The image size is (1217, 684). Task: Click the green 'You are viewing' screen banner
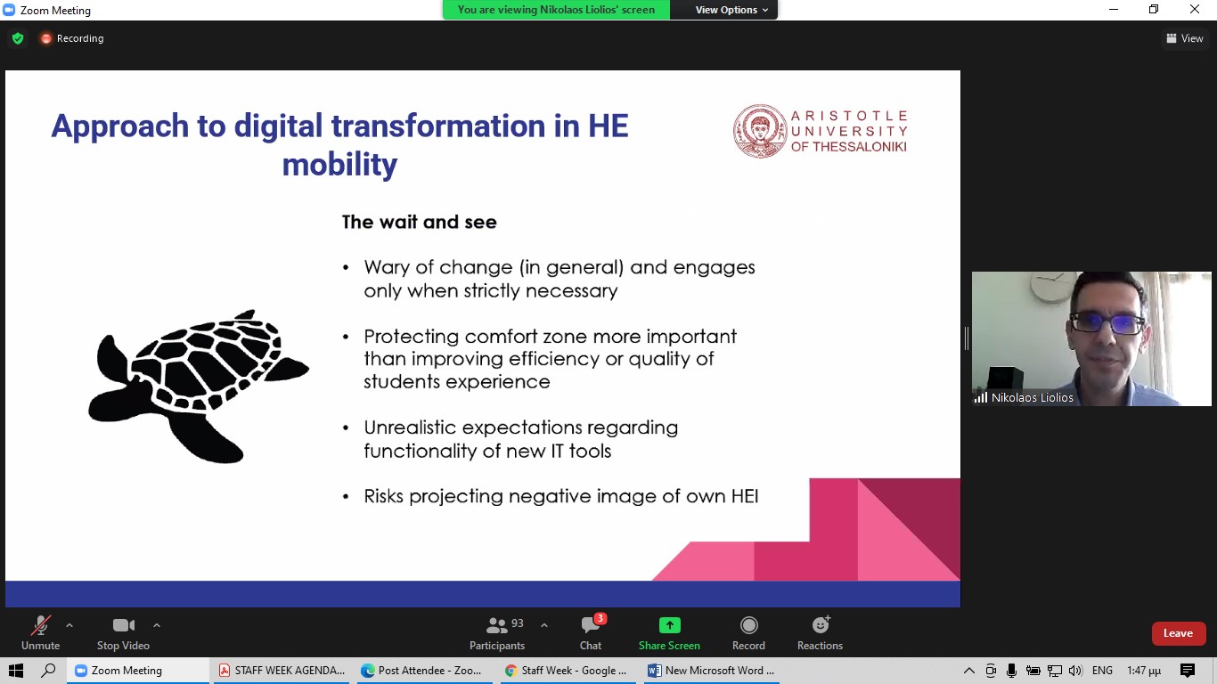coord(556,10)
